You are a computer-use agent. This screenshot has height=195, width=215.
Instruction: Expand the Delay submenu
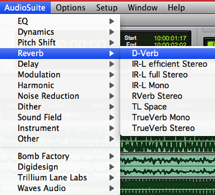click(x=60, y=64)
